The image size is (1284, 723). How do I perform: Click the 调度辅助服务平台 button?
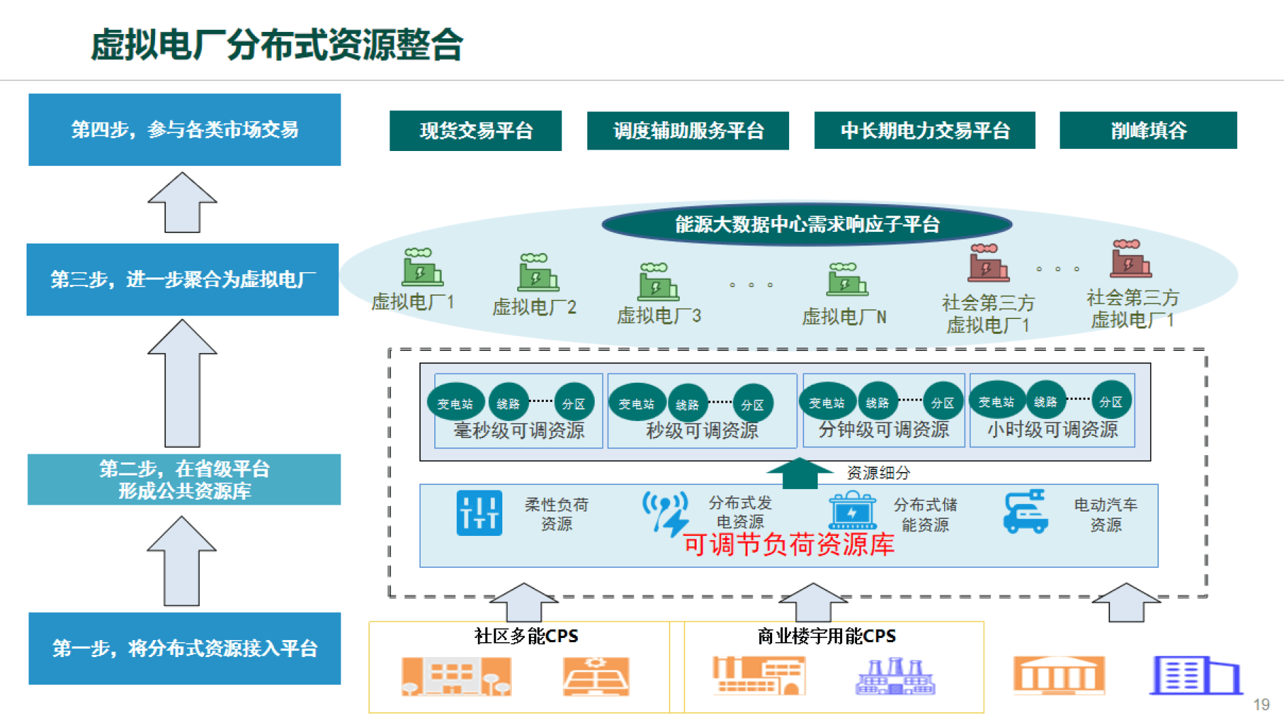pos(687,131)
